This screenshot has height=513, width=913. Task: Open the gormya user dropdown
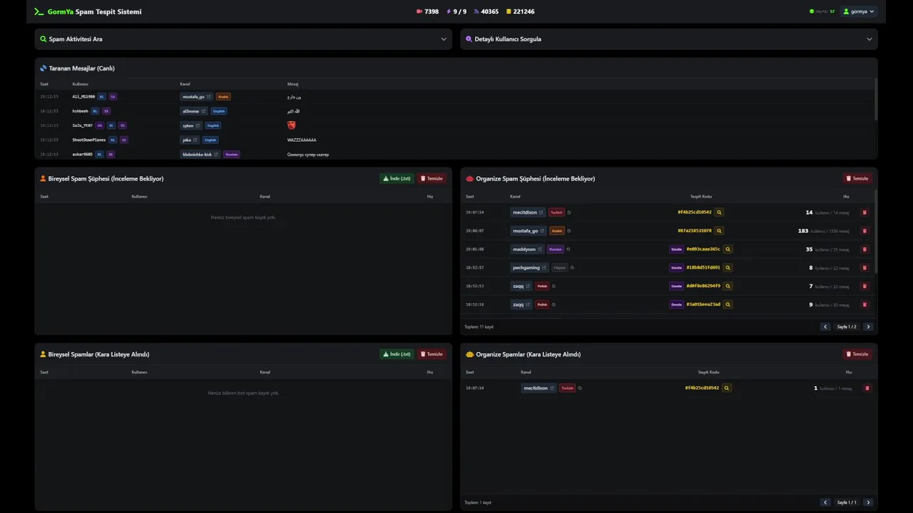pos(858,11)
